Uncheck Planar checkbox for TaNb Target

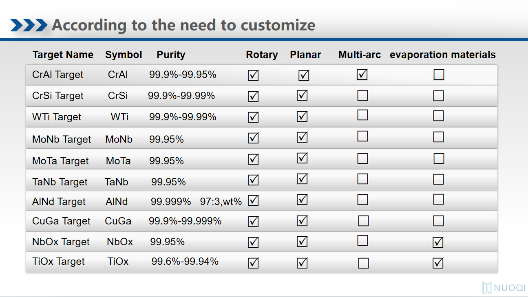302,179
